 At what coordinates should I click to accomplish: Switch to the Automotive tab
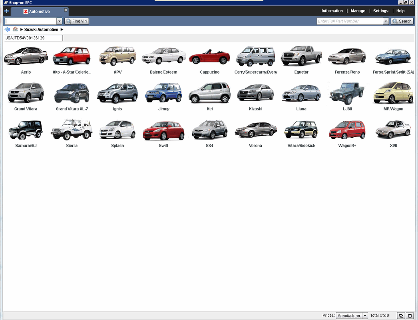[x=39, y=12]
